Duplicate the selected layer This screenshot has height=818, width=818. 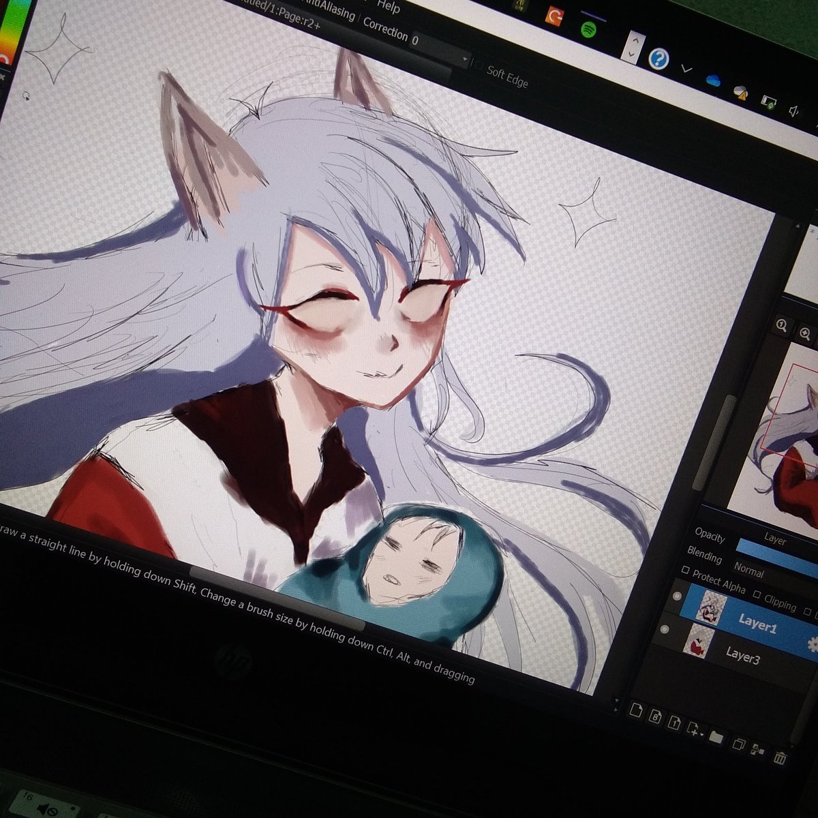pos(739,744)
